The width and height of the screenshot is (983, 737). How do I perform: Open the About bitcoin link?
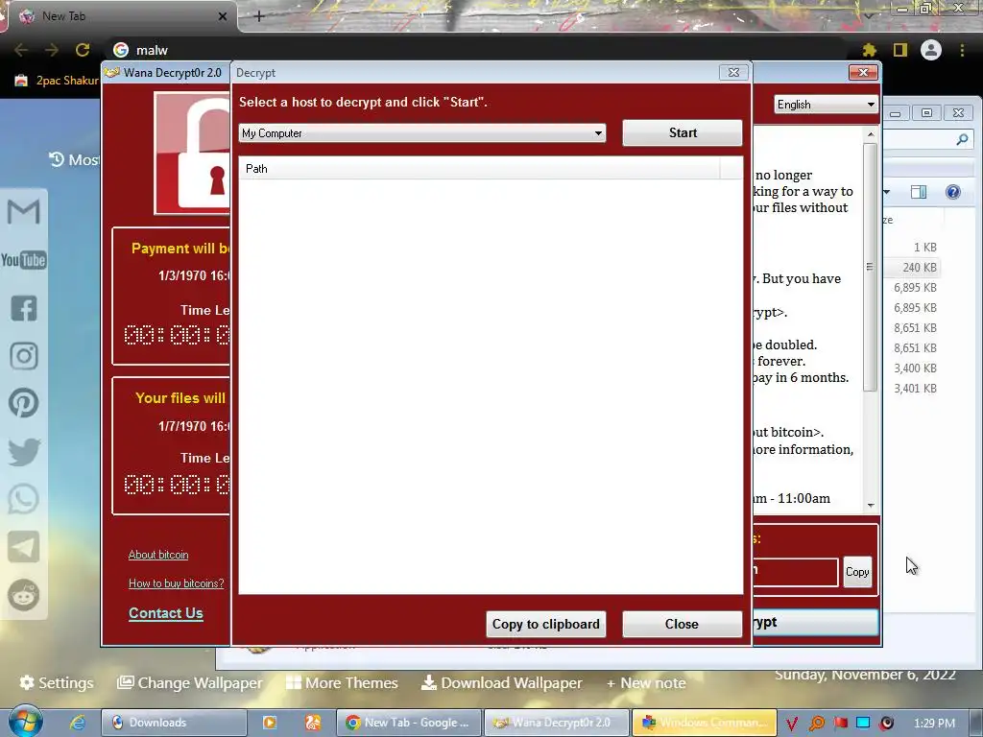[x=158, y=555]
